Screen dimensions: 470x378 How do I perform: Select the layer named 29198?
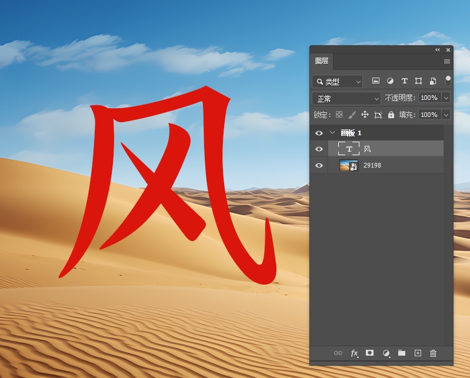click(x=372, y=165)
